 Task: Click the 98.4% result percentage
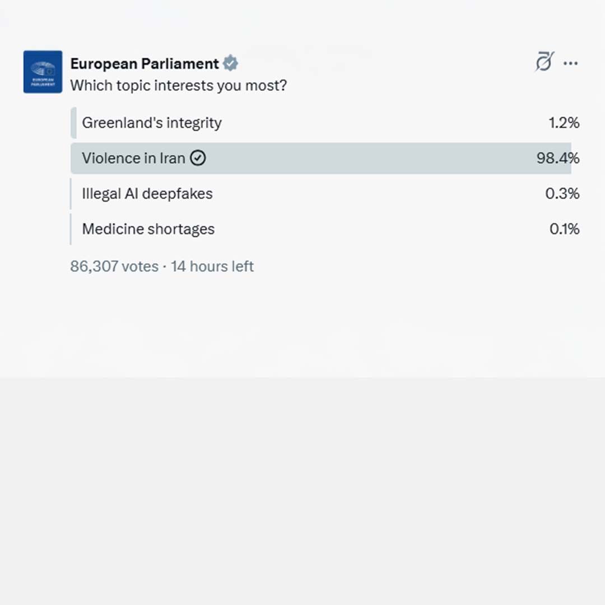(558, 159)
